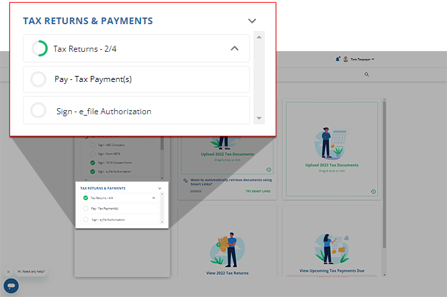
Task: Select the magnified Pay - Tax Payment(s) circle
Action: 38,79
